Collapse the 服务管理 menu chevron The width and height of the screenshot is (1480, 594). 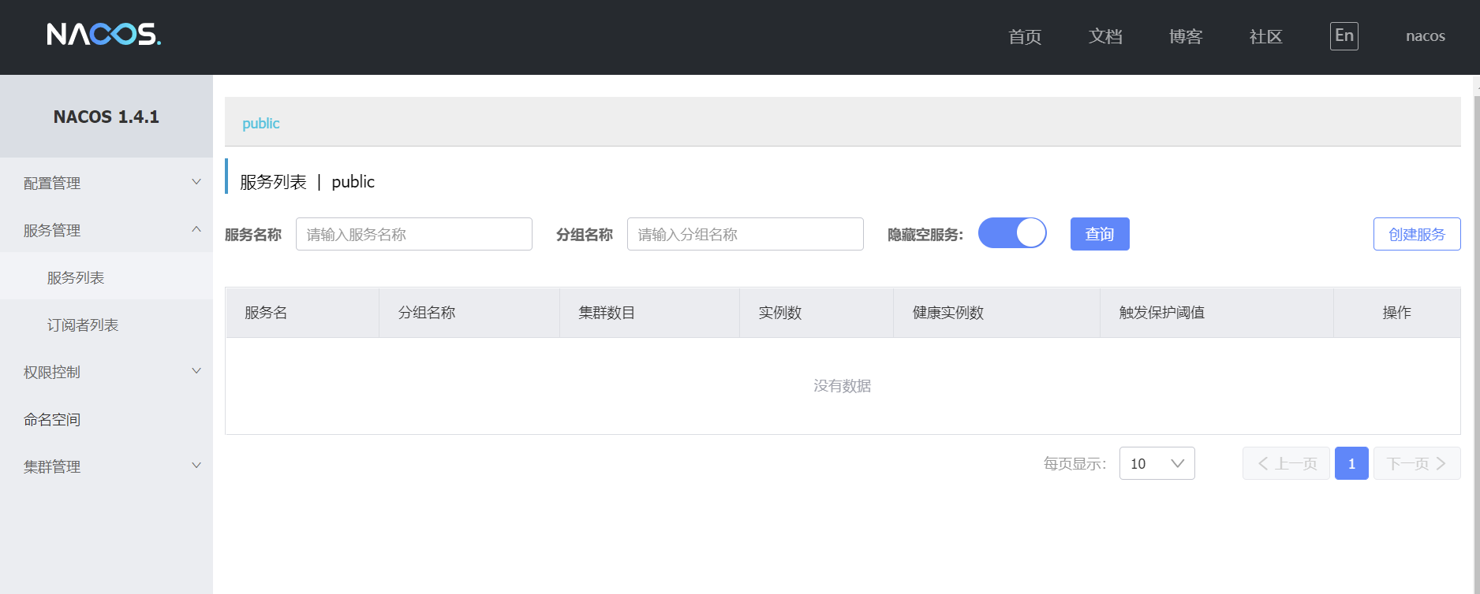tap(196, 229)
